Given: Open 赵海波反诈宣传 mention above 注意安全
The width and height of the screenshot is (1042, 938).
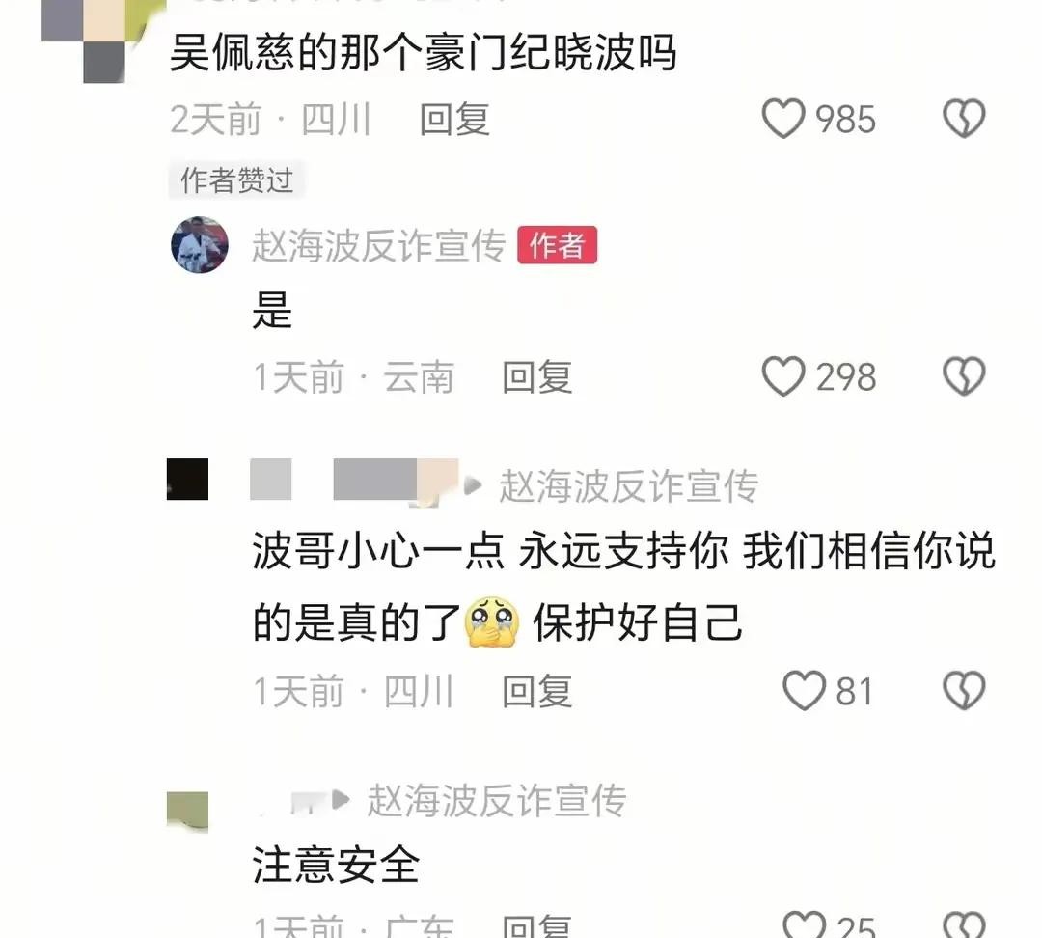Looking at the screenshot, I should pos(497,800).
